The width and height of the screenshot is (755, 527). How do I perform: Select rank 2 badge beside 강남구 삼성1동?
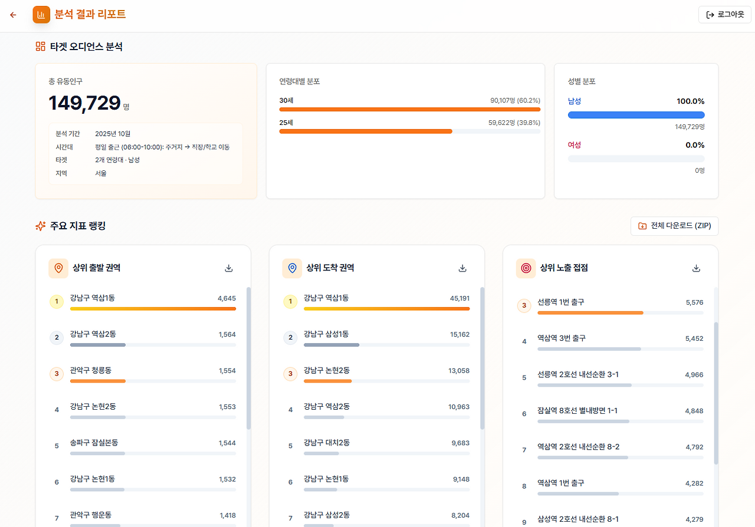click(x=290, y=338)
